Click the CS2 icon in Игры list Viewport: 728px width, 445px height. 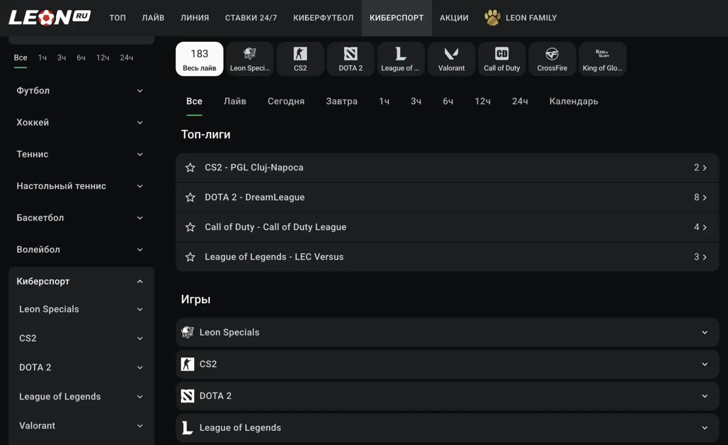pyautogui.click(x=188, y=364)
